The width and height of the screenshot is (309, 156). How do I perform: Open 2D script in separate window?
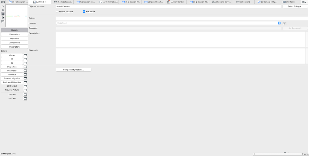25,59
